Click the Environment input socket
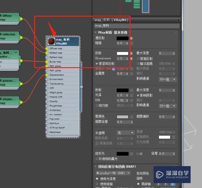The width and height of the screenshot is (202, 188). pos(47,79)
